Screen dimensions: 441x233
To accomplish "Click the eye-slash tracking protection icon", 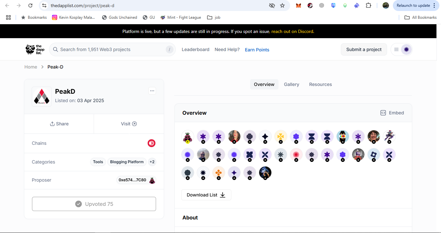I will (272, 5).
